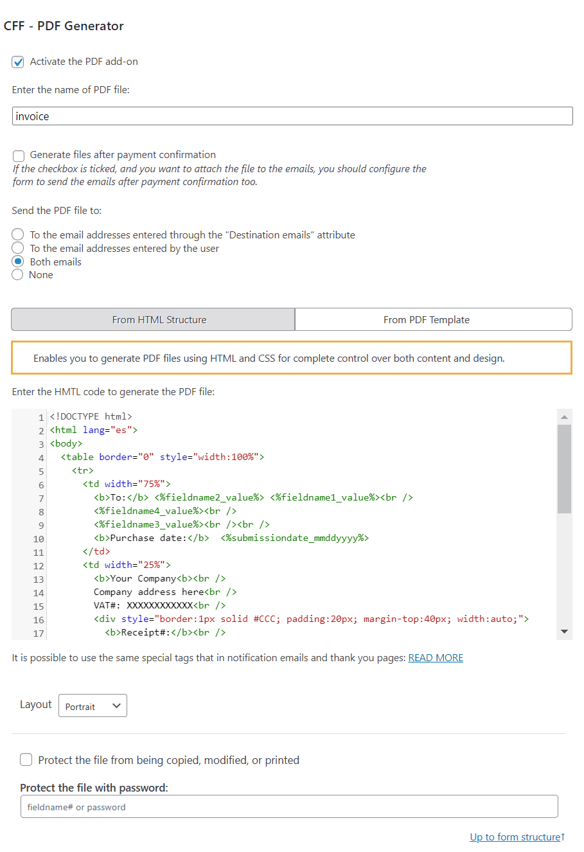584x852 pixels.
Task: Click the Receipt# code line
Action: pyautogui.click(x=165, y=632)
